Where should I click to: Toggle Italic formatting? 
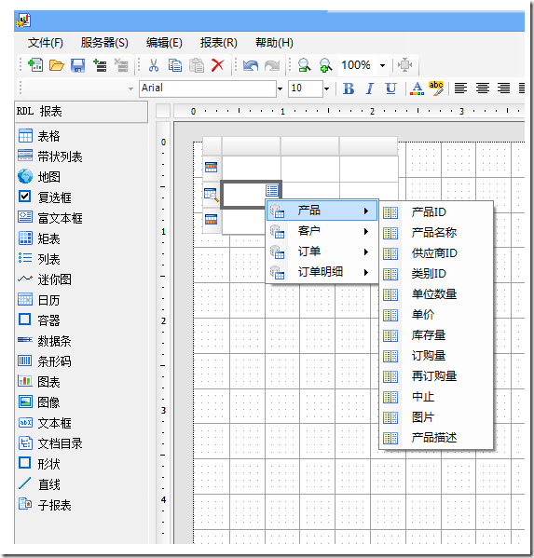point(370,88)
